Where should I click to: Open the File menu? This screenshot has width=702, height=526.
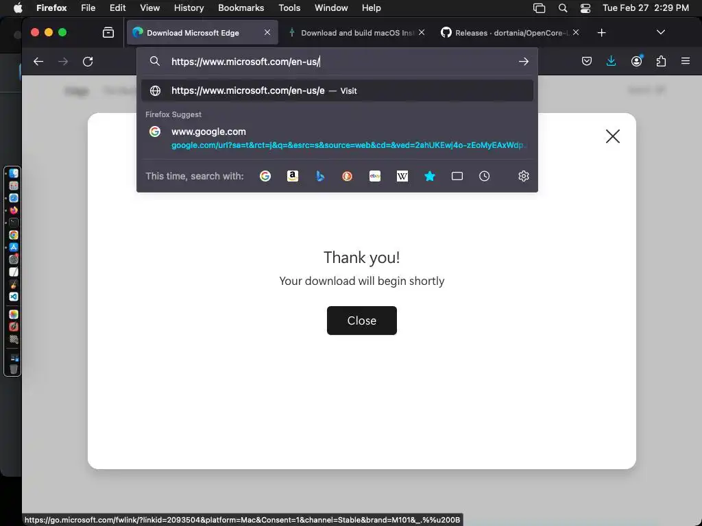[x=88, y=8]
